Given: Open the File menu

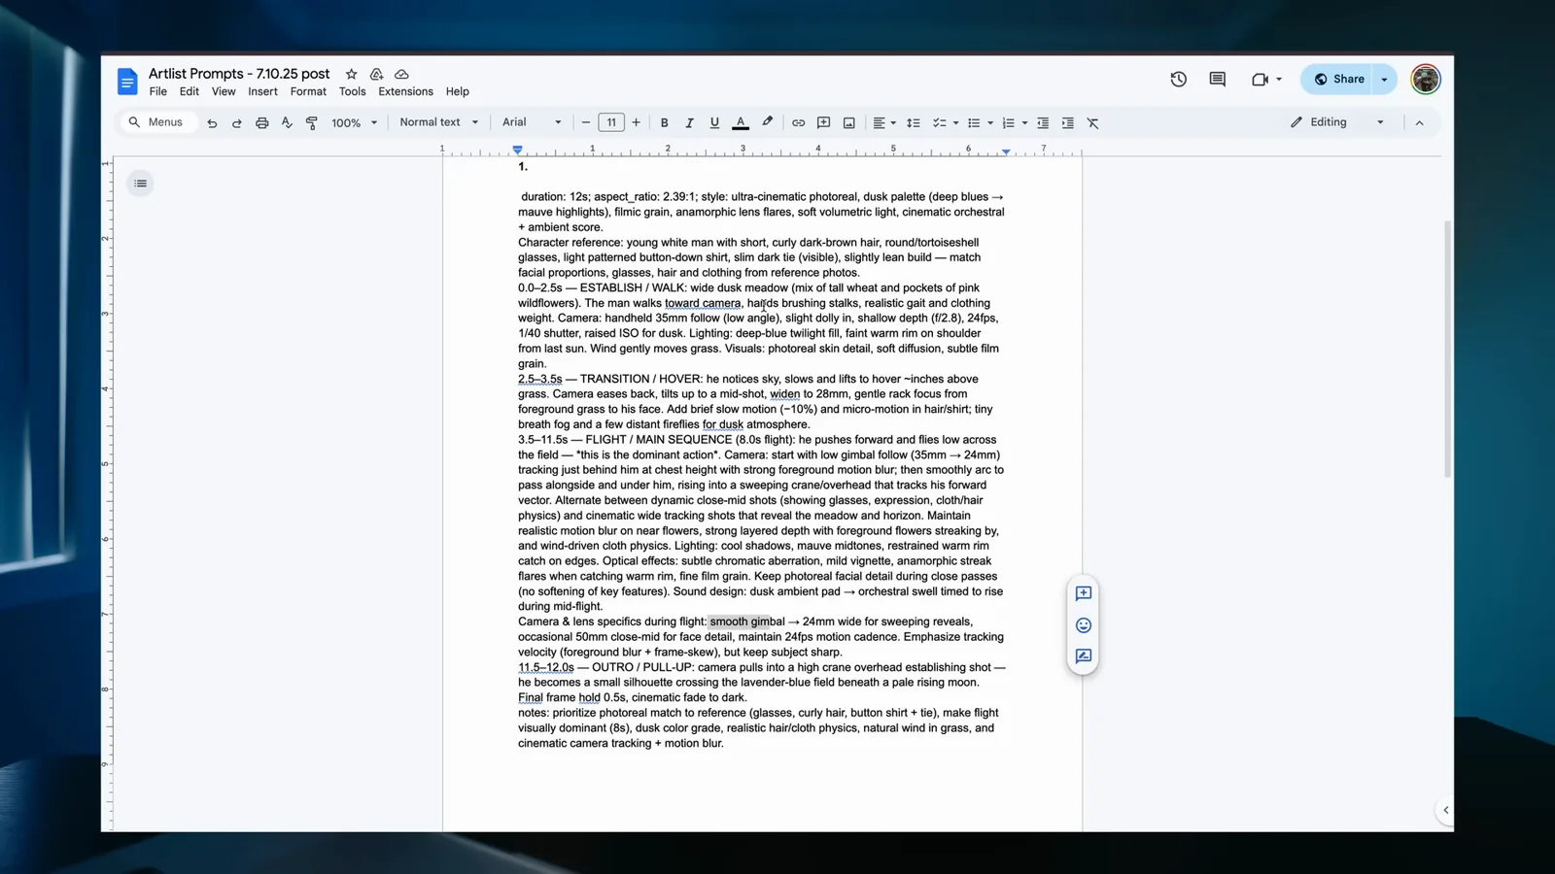Looking at the screenshot, I should tap(157, 92).
